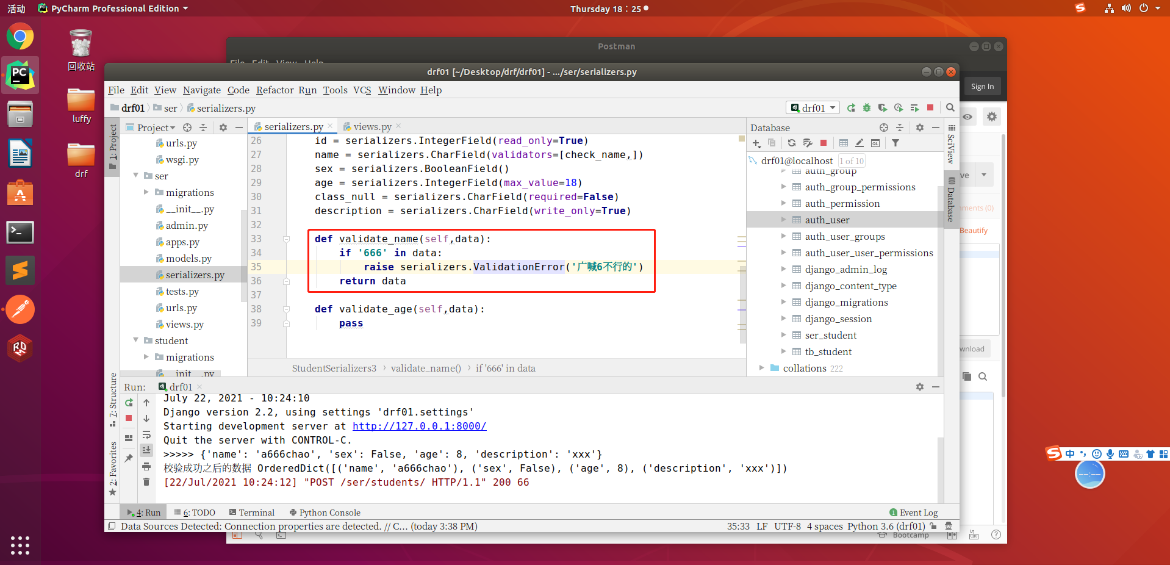
Task: Open the VCS menu
Action: [x=362, y=90]
